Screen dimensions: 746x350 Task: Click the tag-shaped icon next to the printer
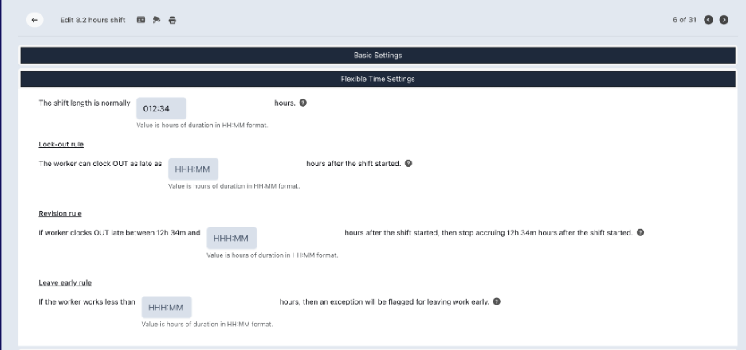pos(156,19)
